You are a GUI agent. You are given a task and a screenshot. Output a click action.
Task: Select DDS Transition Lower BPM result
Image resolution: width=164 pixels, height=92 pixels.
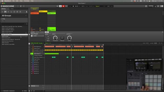14,44
